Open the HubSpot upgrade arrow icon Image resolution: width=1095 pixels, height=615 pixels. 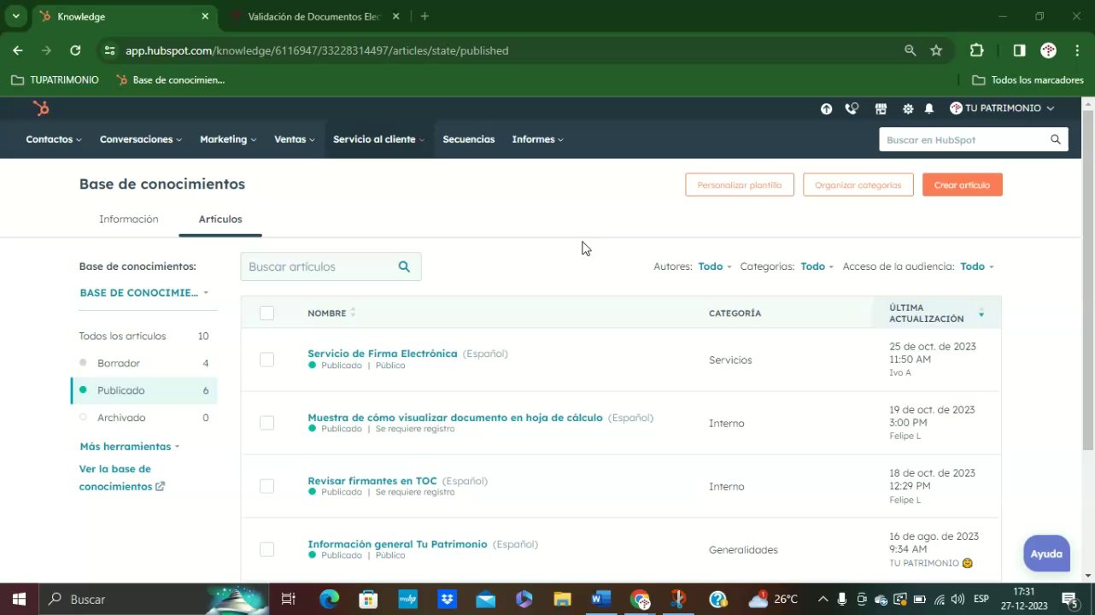coord(826,108)
